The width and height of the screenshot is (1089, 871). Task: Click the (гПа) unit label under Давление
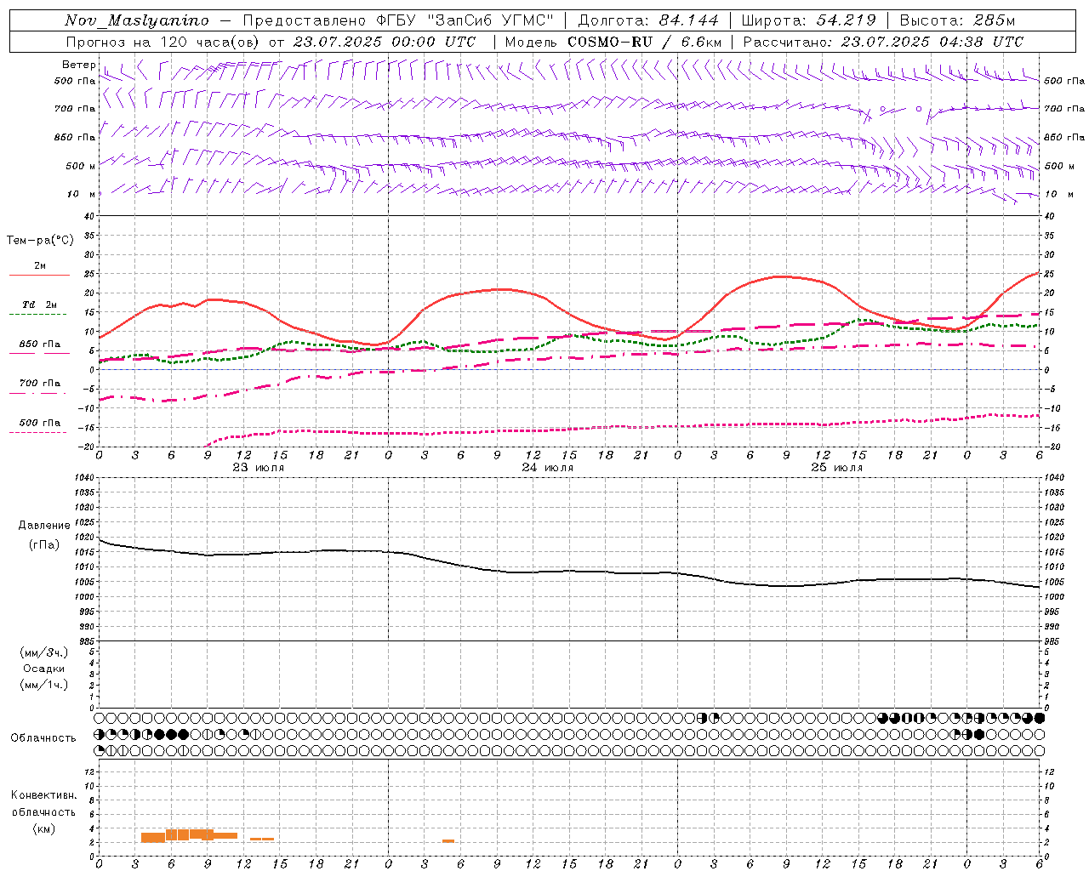point(44,545)
